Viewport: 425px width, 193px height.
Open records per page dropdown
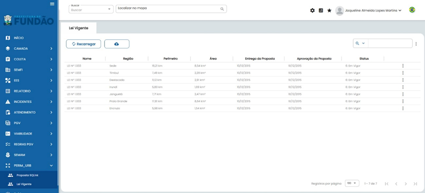[x=352, y=183]
